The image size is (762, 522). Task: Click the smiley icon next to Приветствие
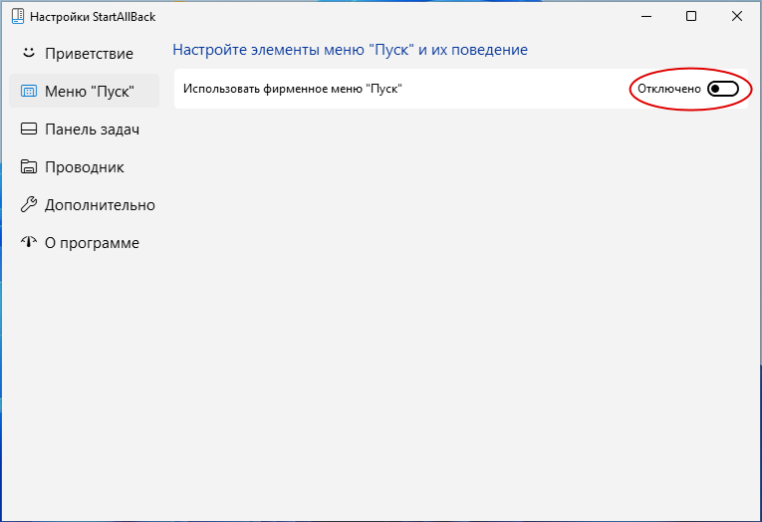point(29,53)
